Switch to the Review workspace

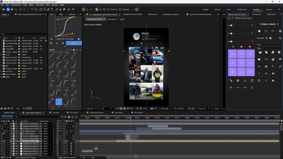pyautogui.click(x=217, y=9)
